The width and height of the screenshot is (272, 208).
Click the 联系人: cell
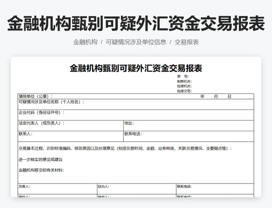(71, 136)
